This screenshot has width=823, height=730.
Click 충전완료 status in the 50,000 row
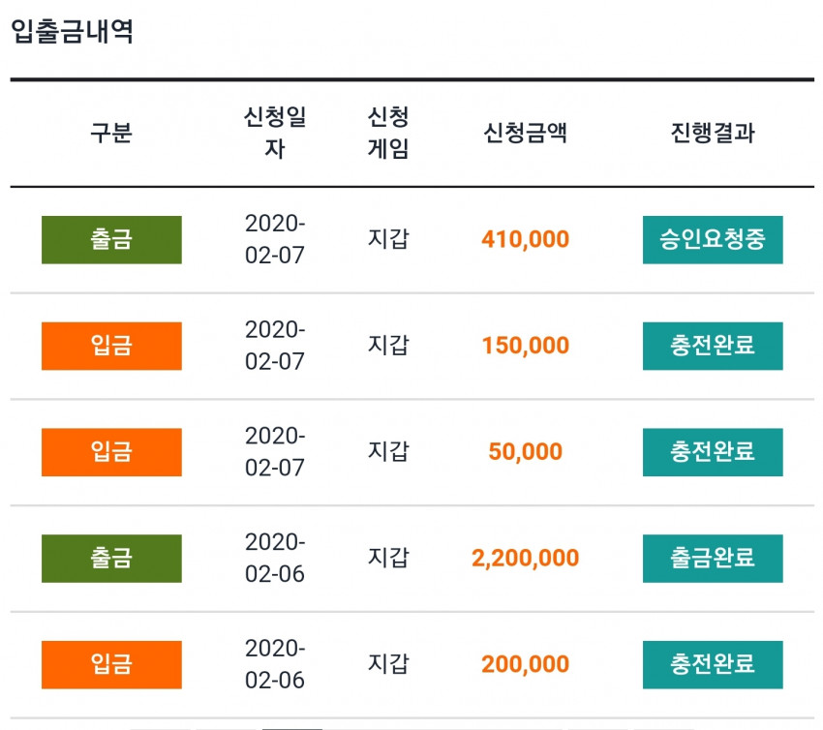coord(713,452)
